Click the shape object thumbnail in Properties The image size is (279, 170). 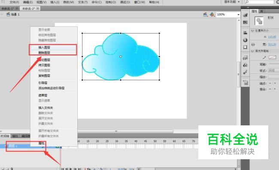(x=259, y=21)
